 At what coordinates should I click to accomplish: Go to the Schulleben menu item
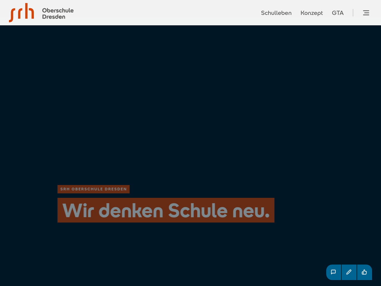[x=276, y=13]
